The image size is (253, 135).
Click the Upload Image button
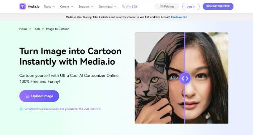coord(39,96)
